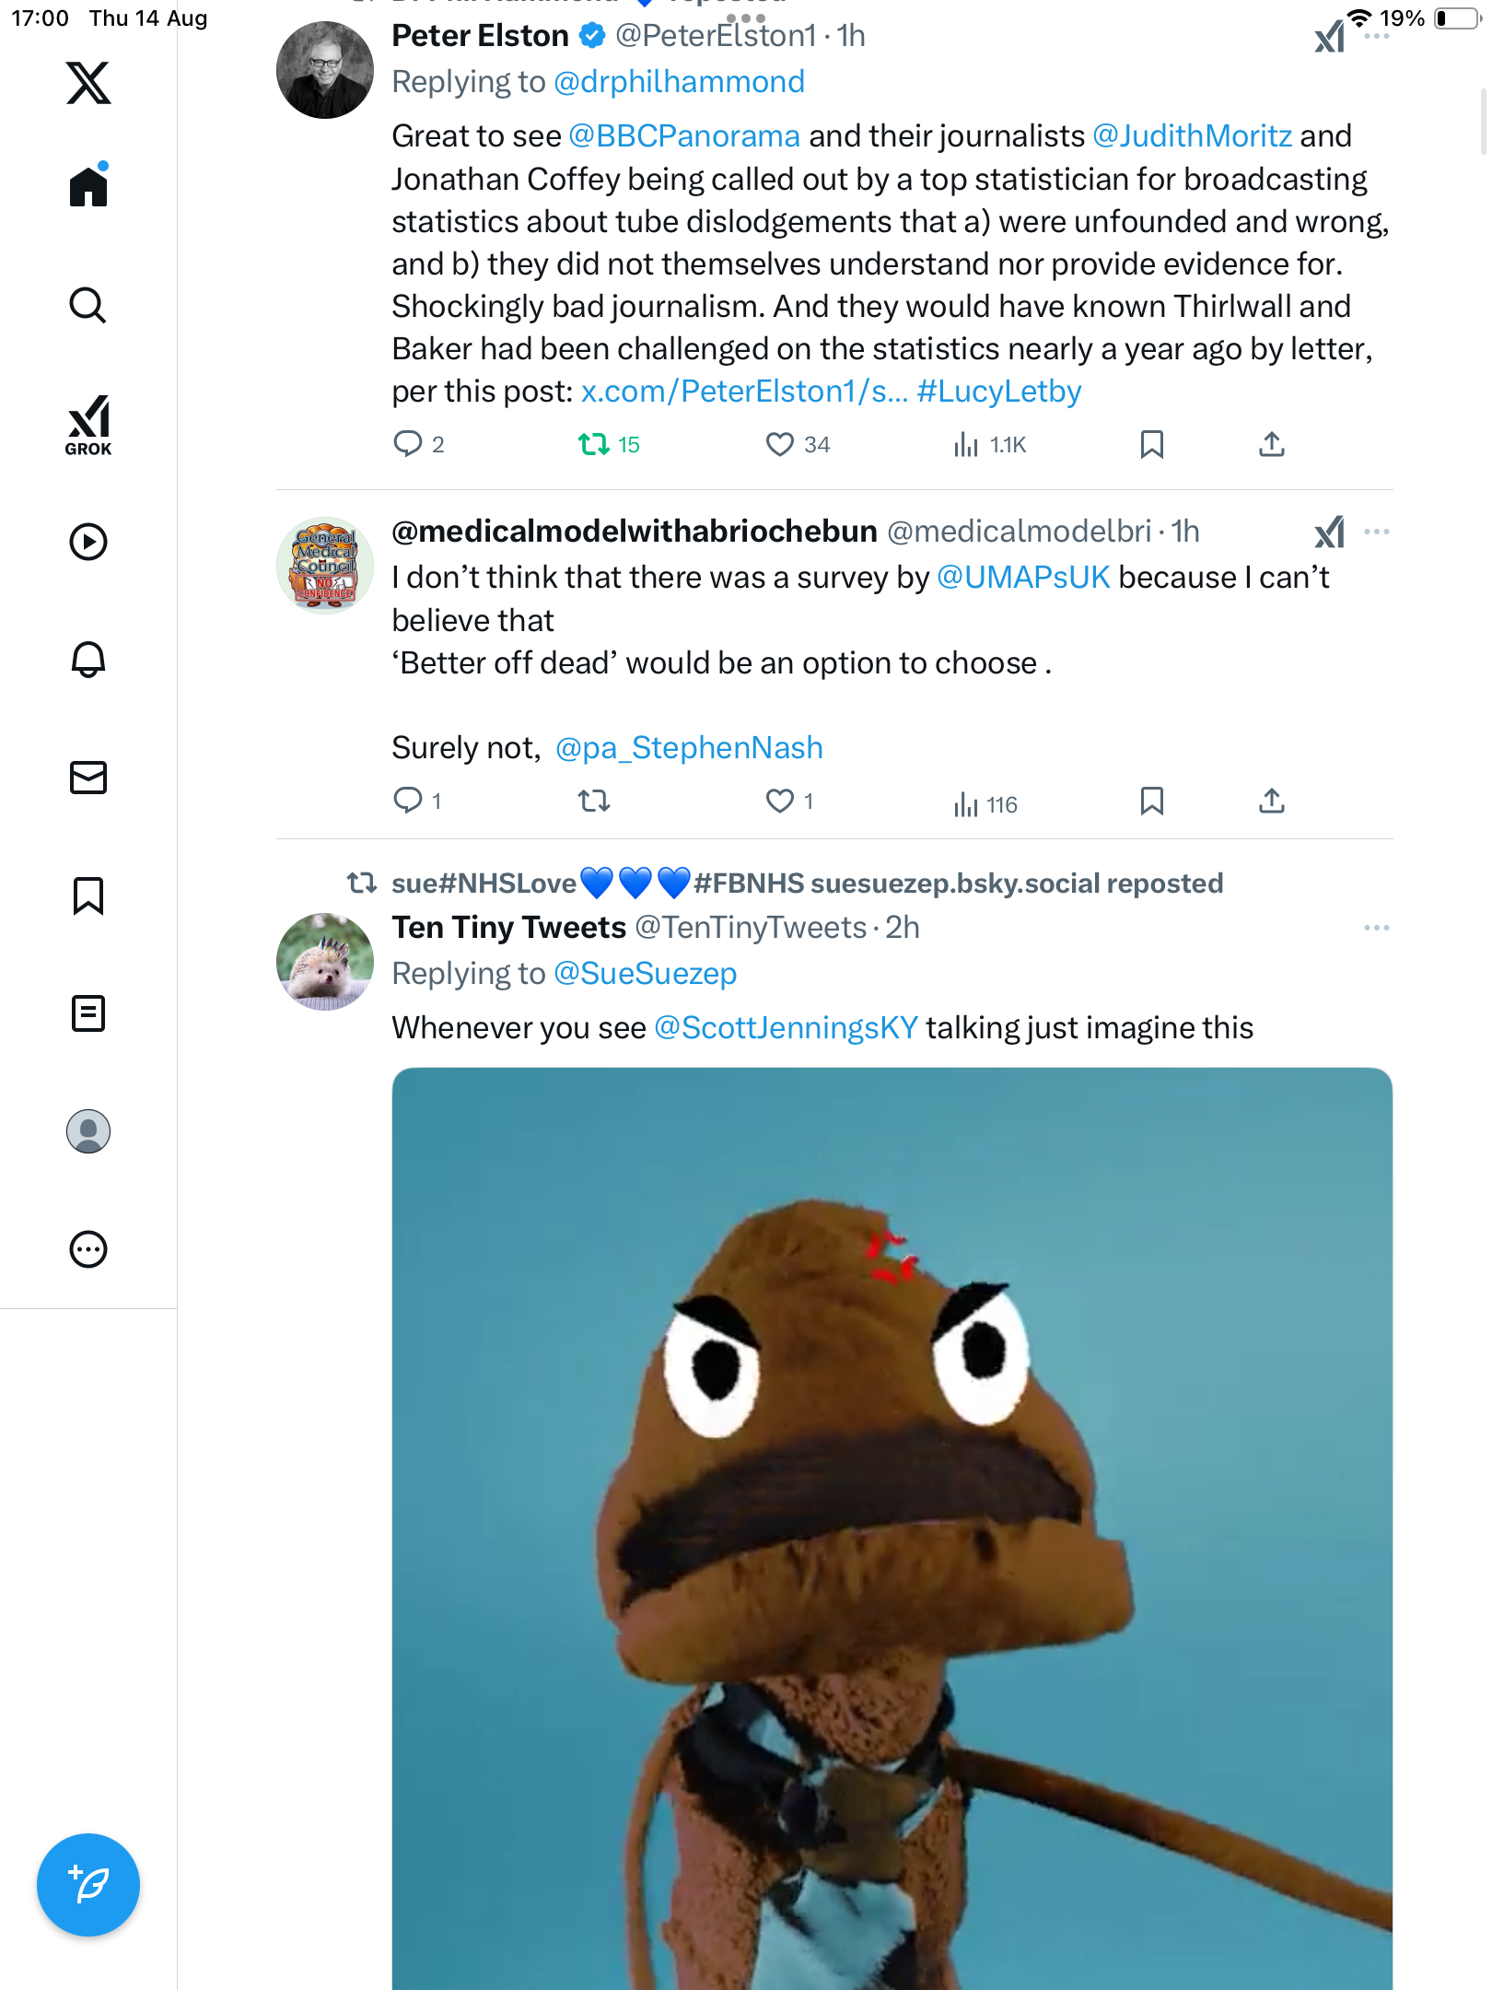This screenshot has width=1492, height=1990.
Task: Tap the compose new post button
Action: tap(88, 1885)
